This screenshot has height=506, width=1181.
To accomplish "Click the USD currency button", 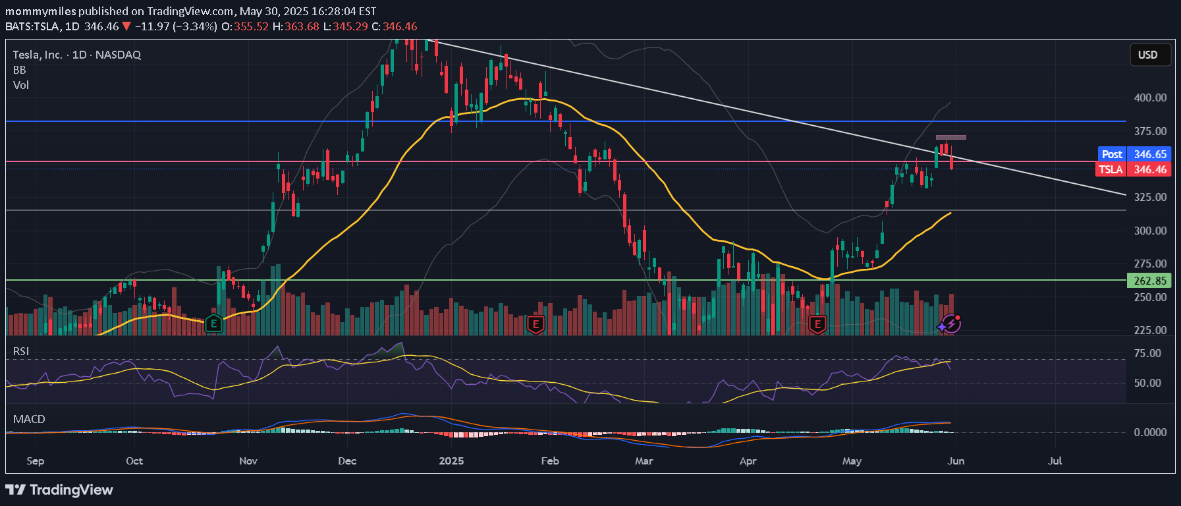I will (1150, 55).
